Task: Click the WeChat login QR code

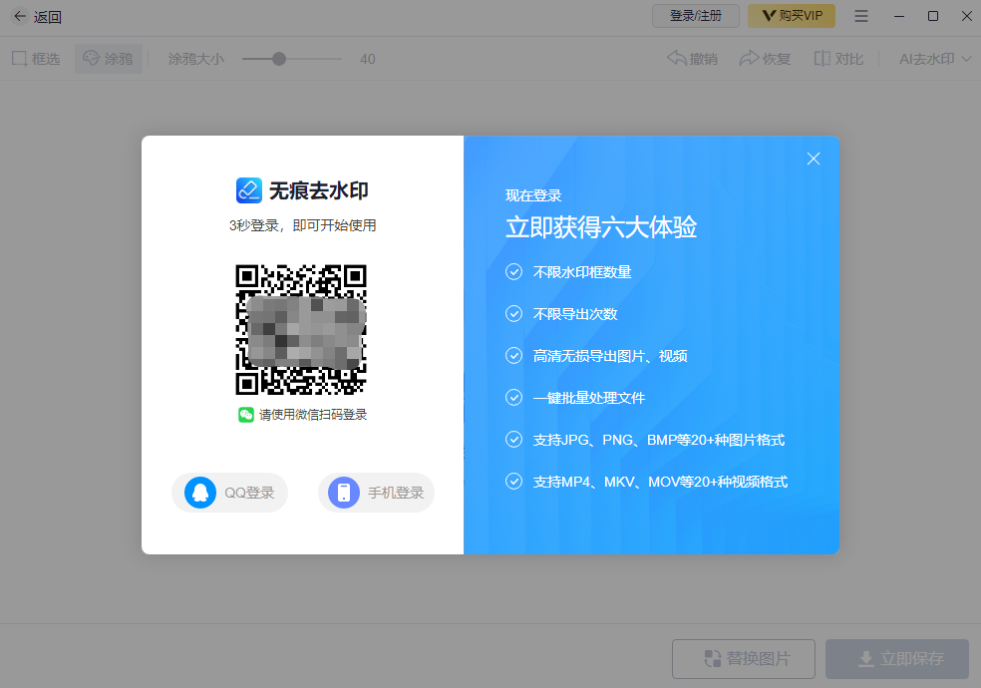Action: point(301,329)
